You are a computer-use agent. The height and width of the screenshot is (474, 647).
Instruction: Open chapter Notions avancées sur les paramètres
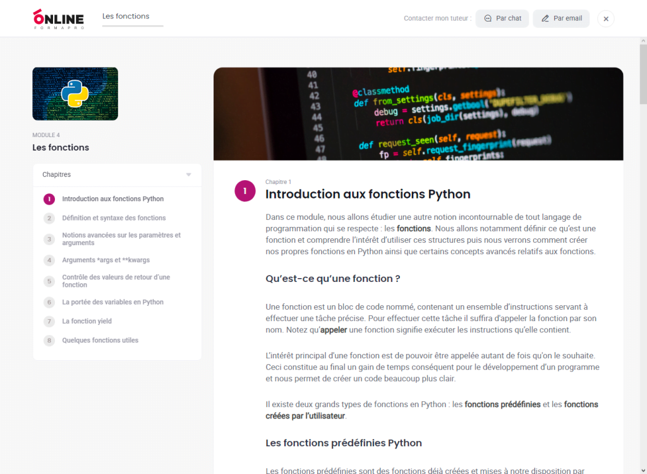121,239
